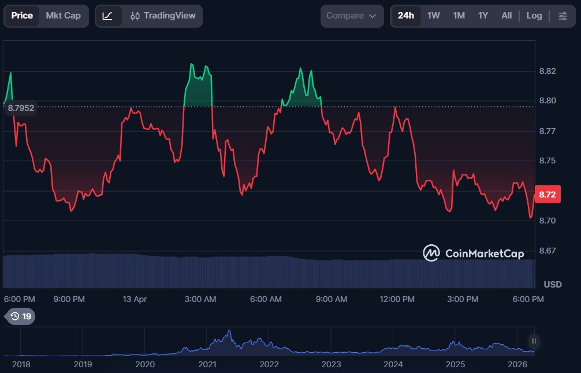Switch chart view to Mkt Cap

coord(64,16)
